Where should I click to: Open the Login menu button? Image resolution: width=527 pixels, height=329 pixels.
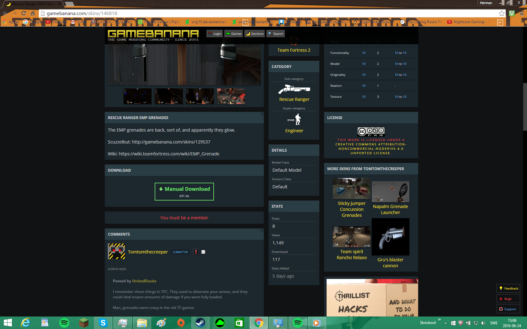[x=215, y=34]
